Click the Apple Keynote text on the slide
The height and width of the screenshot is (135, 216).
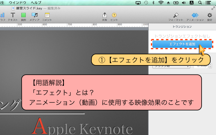coord(82,127)
